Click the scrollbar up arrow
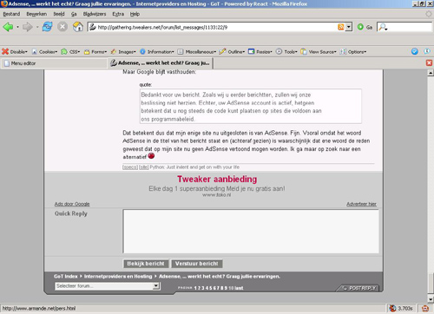Screen dimensions: 434x314 (431, 73)
